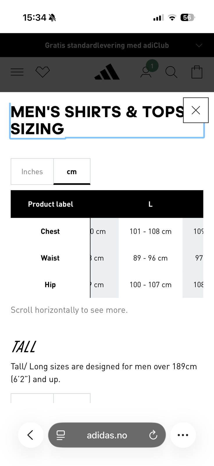Tap the Product label header cell
214x466 pixels.
pyautogui.click(x=50, y=204)
